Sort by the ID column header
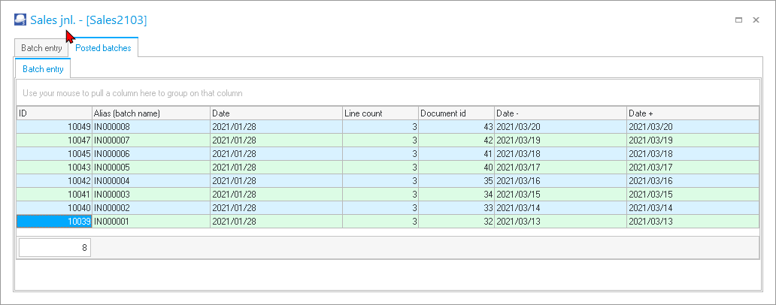The height and width of the screenshot is (305, 776). point(54,113)
